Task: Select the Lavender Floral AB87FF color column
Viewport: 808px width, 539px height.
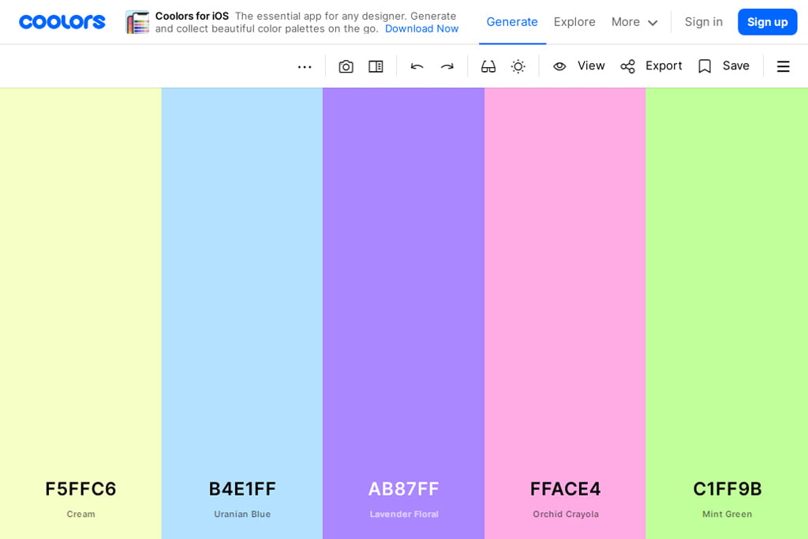Action: (x=403, y=276)
